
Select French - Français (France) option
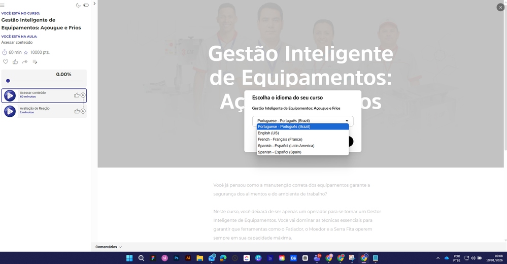302,140
